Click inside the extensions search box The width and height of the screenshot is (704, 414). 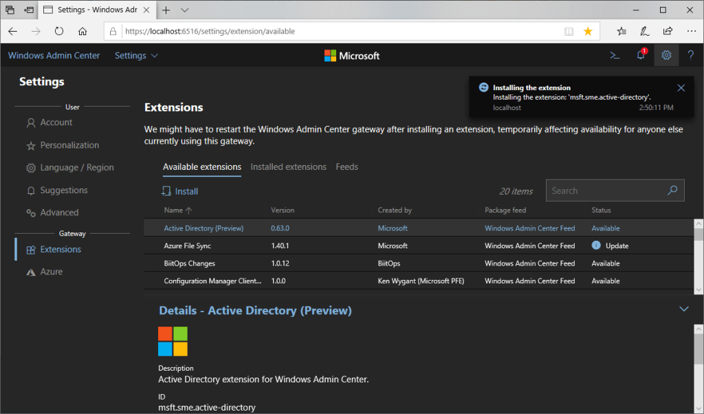605,190
